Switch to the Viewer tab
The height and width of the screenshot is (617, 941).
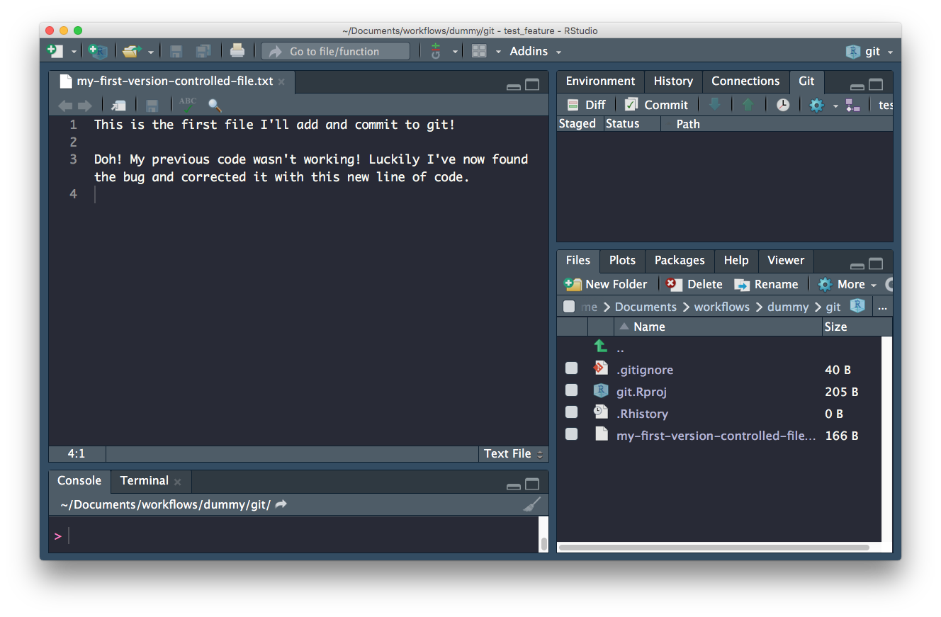tap(786, 260)
